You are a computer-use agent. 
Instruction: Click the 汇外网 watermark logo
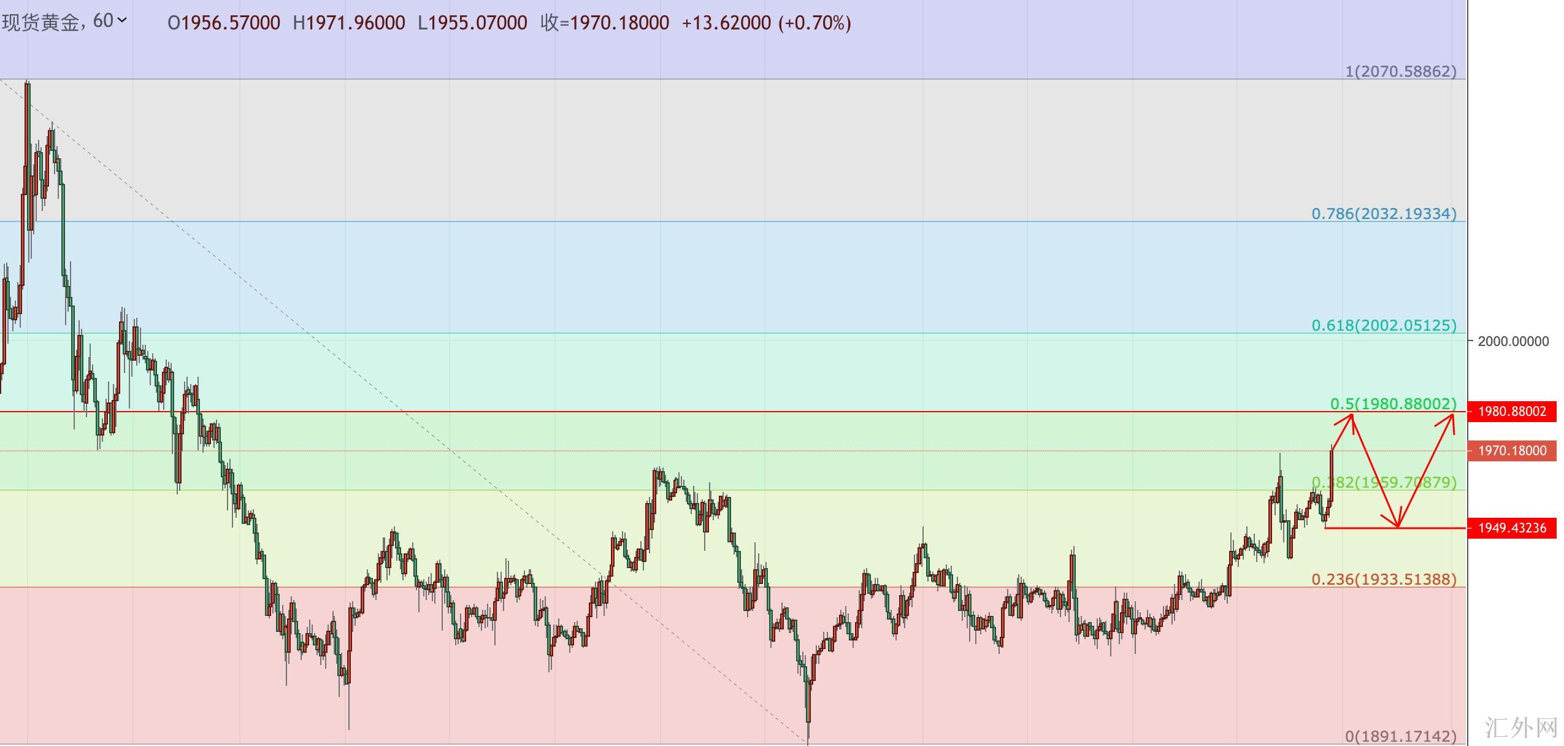1521,728
